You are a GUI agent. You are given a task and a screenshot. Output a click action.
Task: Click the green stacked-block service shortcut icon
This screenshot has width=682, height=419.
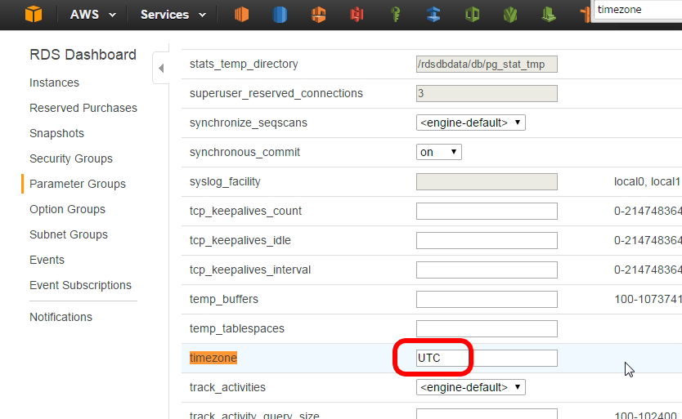pos(549,15)
